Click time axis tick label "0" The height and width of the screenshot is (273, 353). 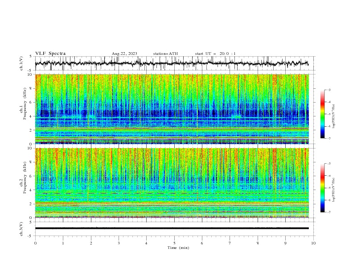[x=35, y=243]
